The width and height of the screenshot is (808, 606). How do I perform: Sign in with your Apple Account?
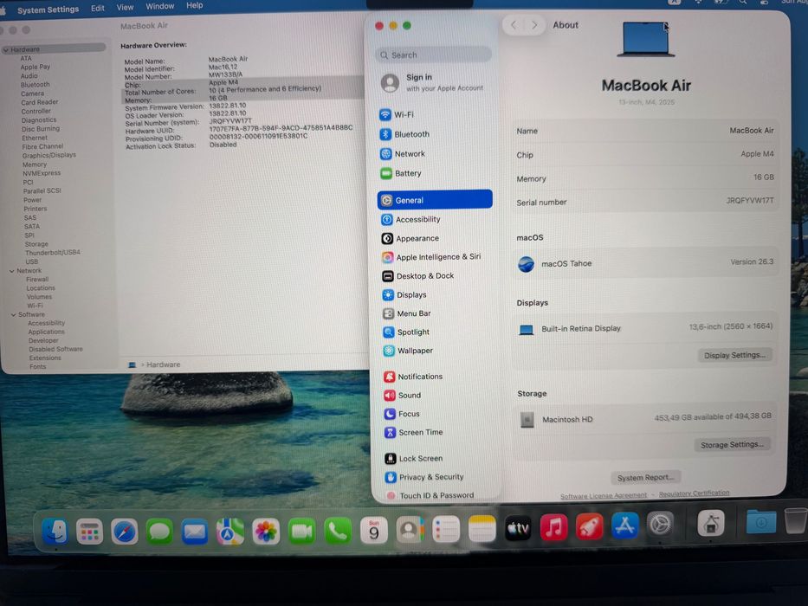coord(433,82)
